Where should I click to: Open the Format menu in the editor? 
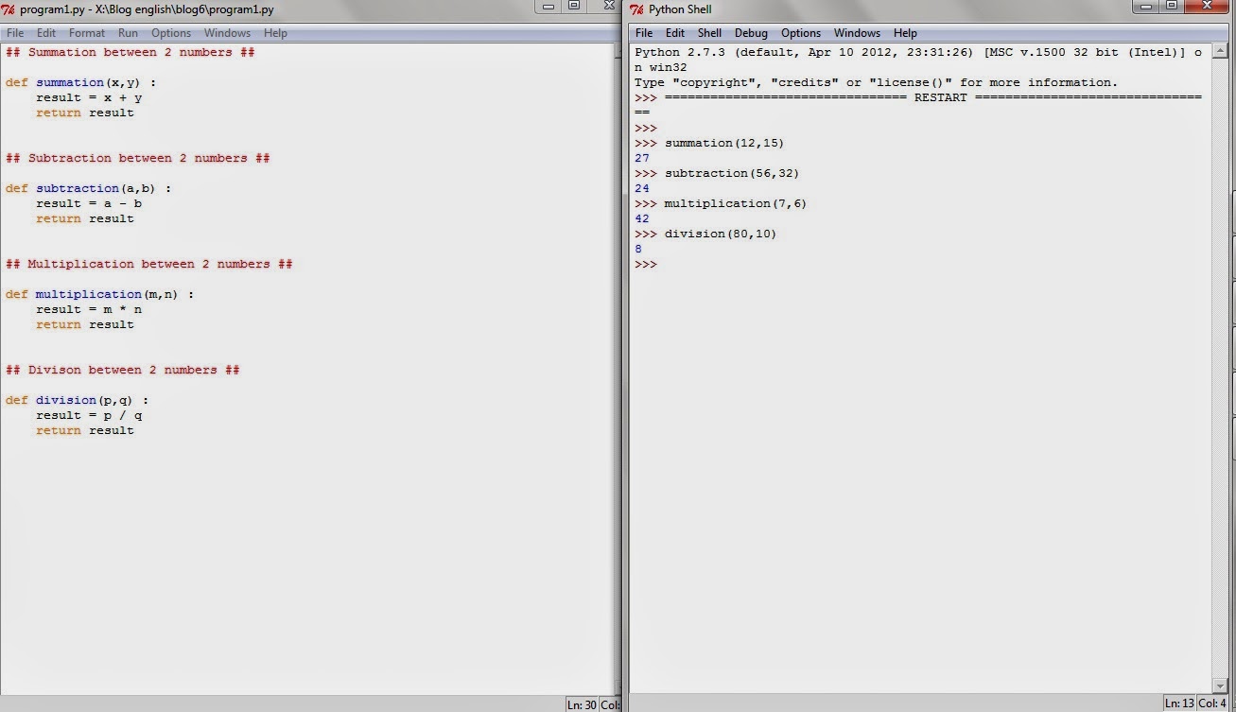[86, 32]
